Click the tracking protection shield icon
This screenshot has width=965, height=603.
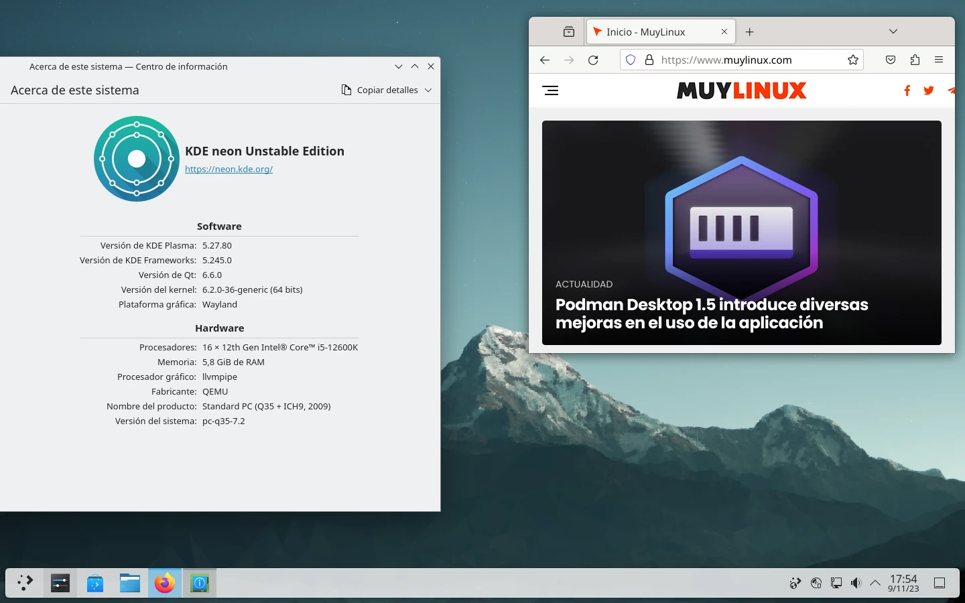631,60
